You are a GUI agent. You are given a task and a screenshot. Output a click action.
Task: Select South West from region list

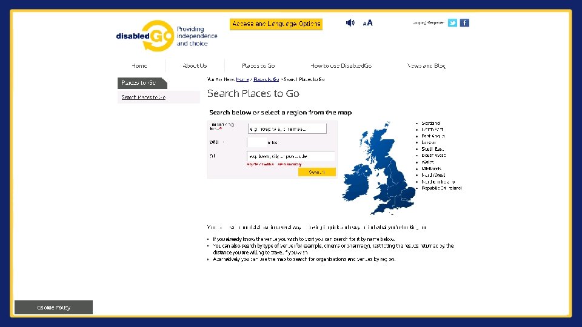tap(433, 156)
